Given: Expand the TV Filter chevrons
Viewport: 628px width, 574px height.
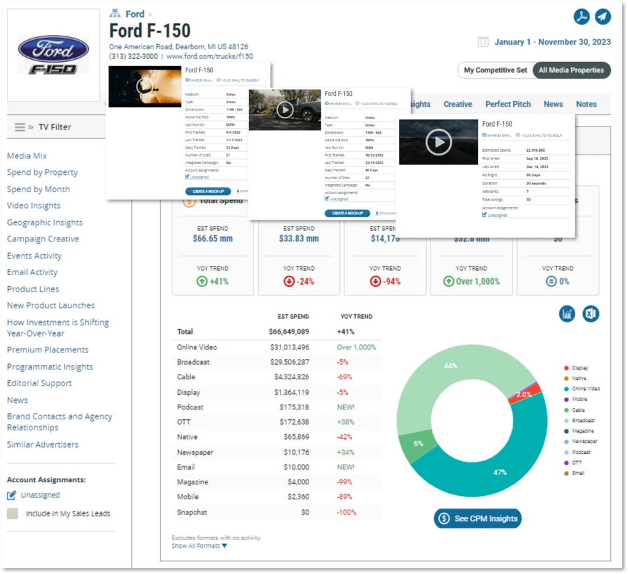Looking at the screenshot, I should click(31, 127).
